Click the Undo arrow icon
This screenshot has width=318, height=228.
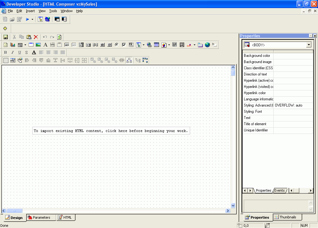[45, 37]
